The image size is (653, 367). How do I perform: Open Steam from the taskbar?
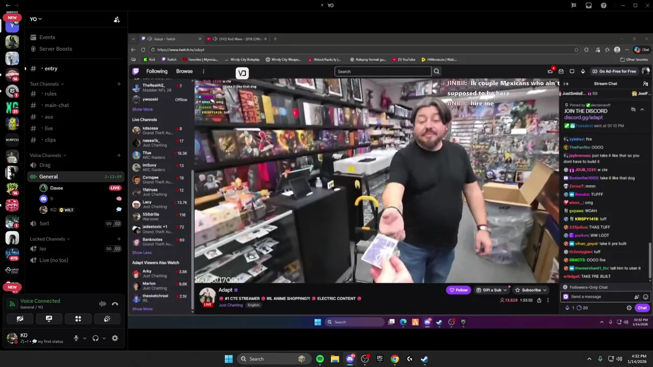click(424, 359)
